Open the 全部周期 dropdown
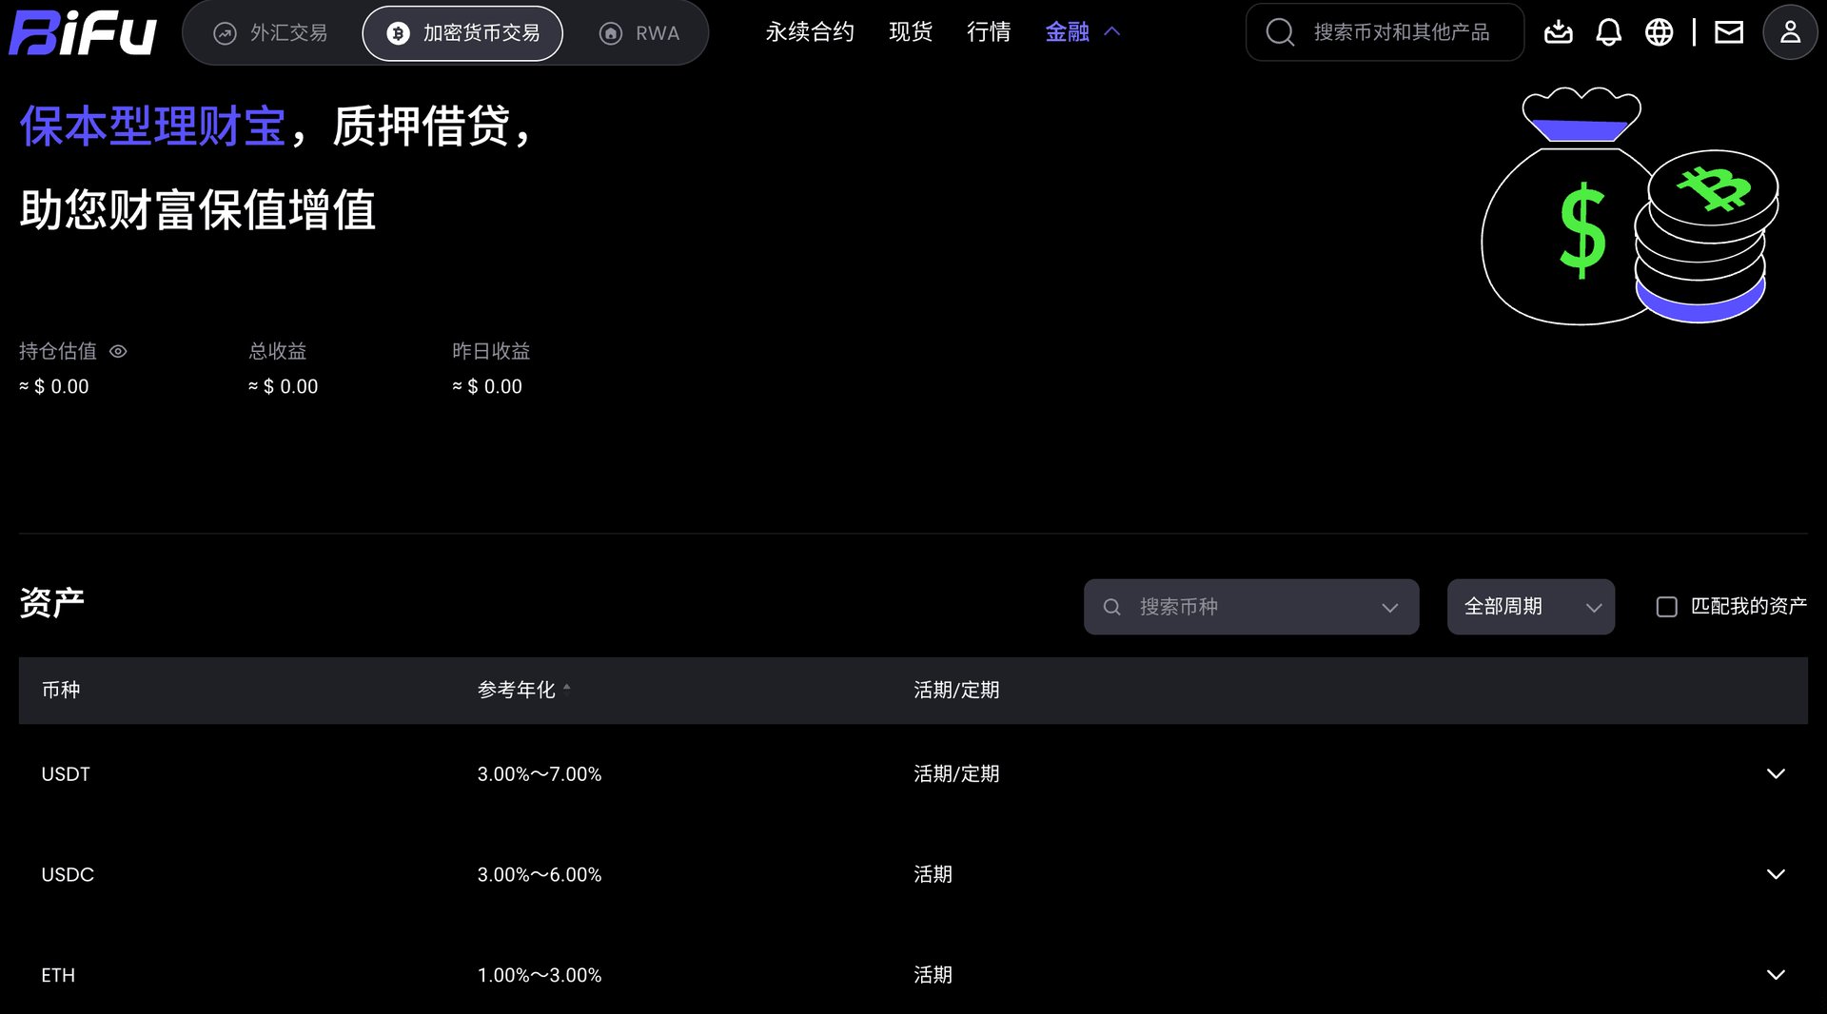The height and width of the screenshot is (1014, 1827). pos(1530,607)
